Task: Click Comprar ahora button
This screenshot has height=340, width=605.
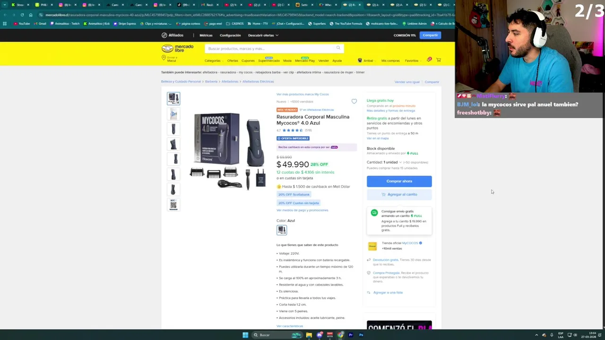Action: [399, 181]
